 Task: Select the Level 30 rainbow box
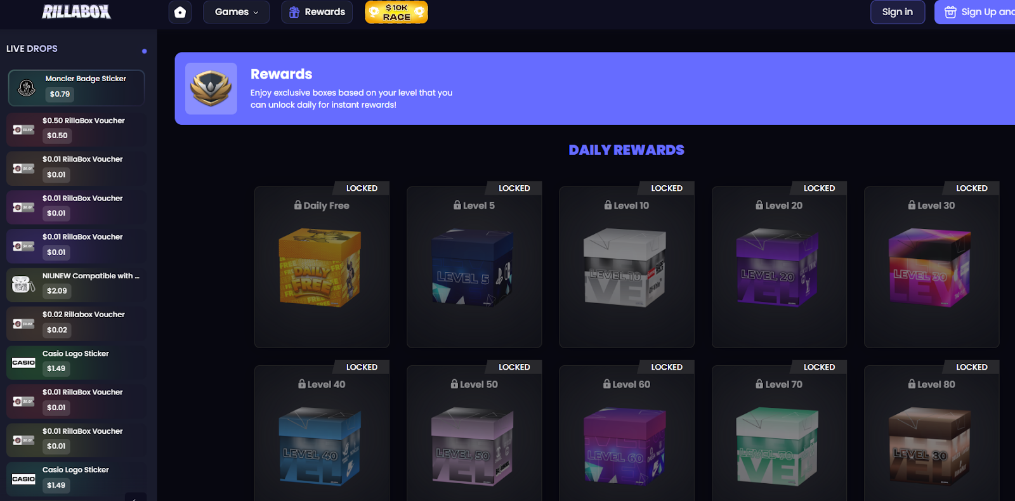(x=931, y=267)
